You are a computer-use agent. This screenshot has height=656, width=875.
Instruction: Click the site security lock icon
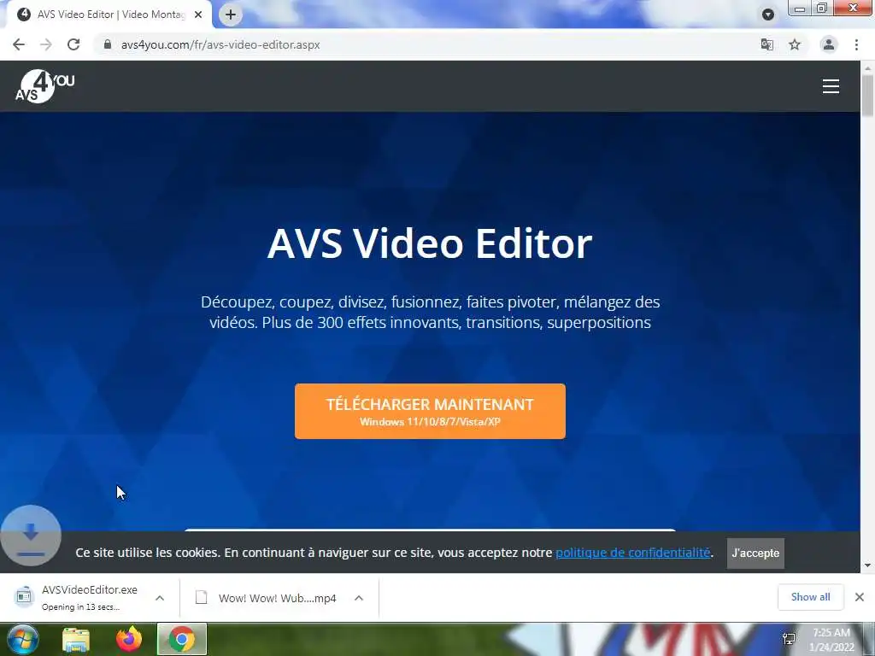coord(107,44)
